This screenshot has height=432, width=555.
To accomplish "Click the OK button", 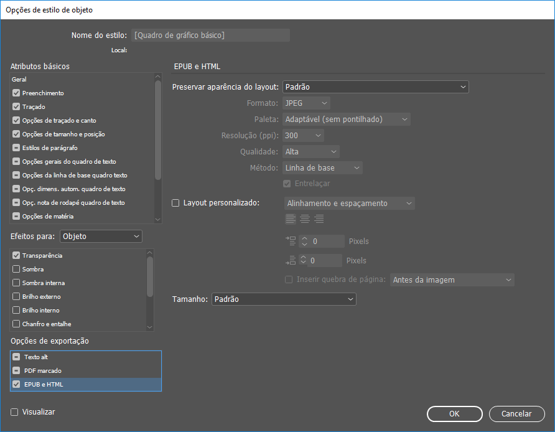I will coord(454,413).
